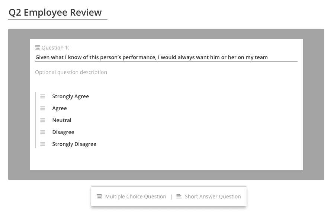Click the Question 1 multiple choice icon
The image size is (334, 217).
point(38,48)
